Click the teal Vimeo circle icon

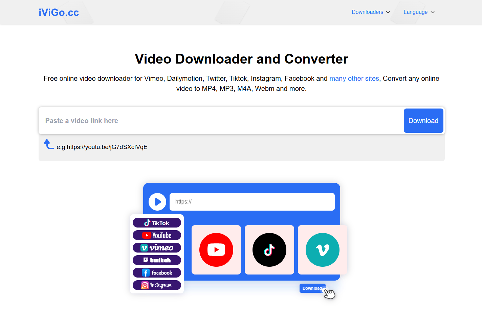(x=323, y=250)
